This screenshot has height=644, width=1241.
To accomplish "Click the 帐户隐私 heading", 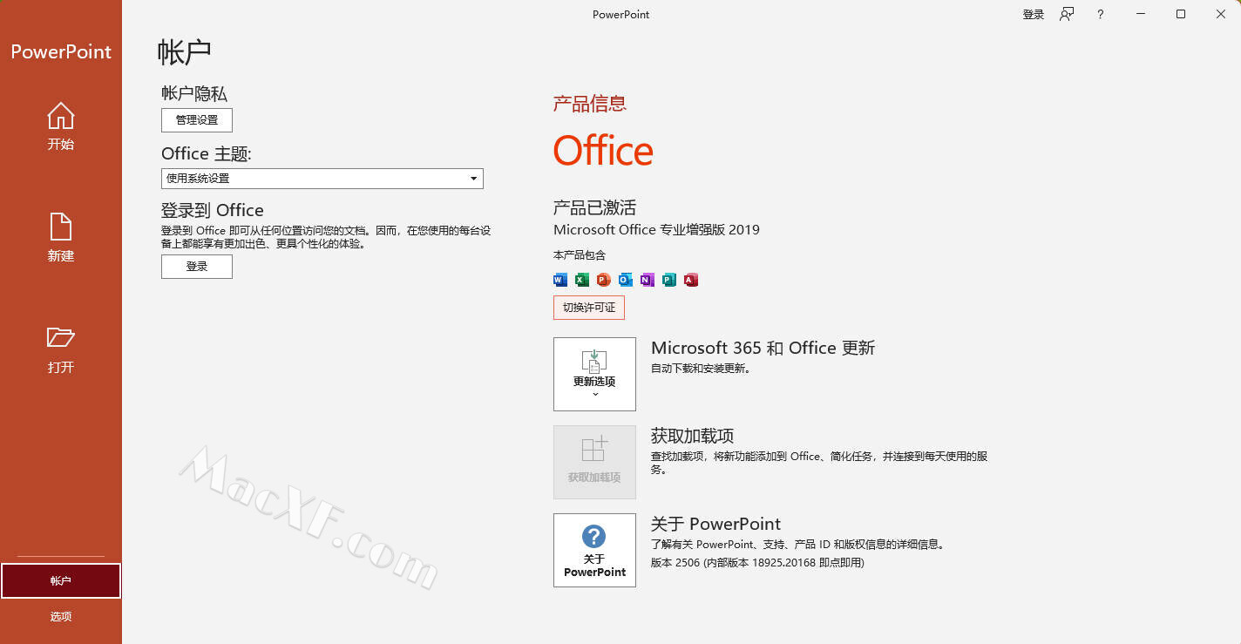I will (x=194, y=93).
